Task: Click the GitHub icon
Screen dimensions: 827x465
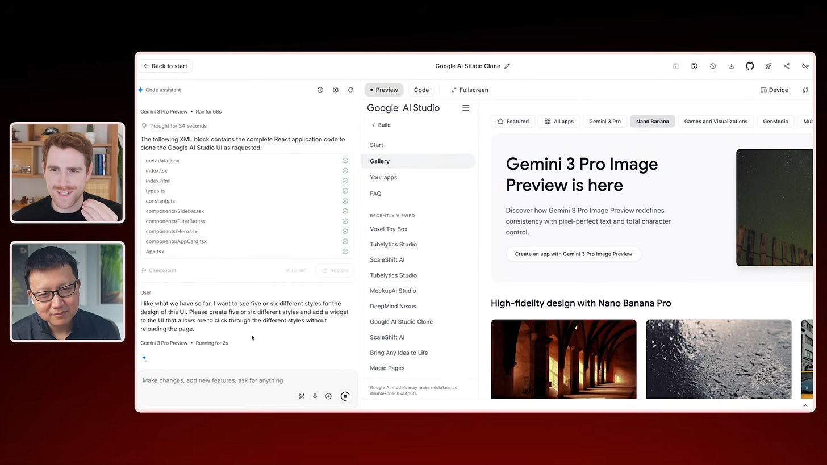Action: coord(750,66)
